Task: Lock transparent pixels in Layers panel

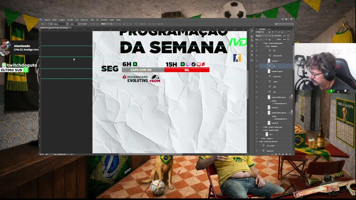Action: [x=261, y=39]
